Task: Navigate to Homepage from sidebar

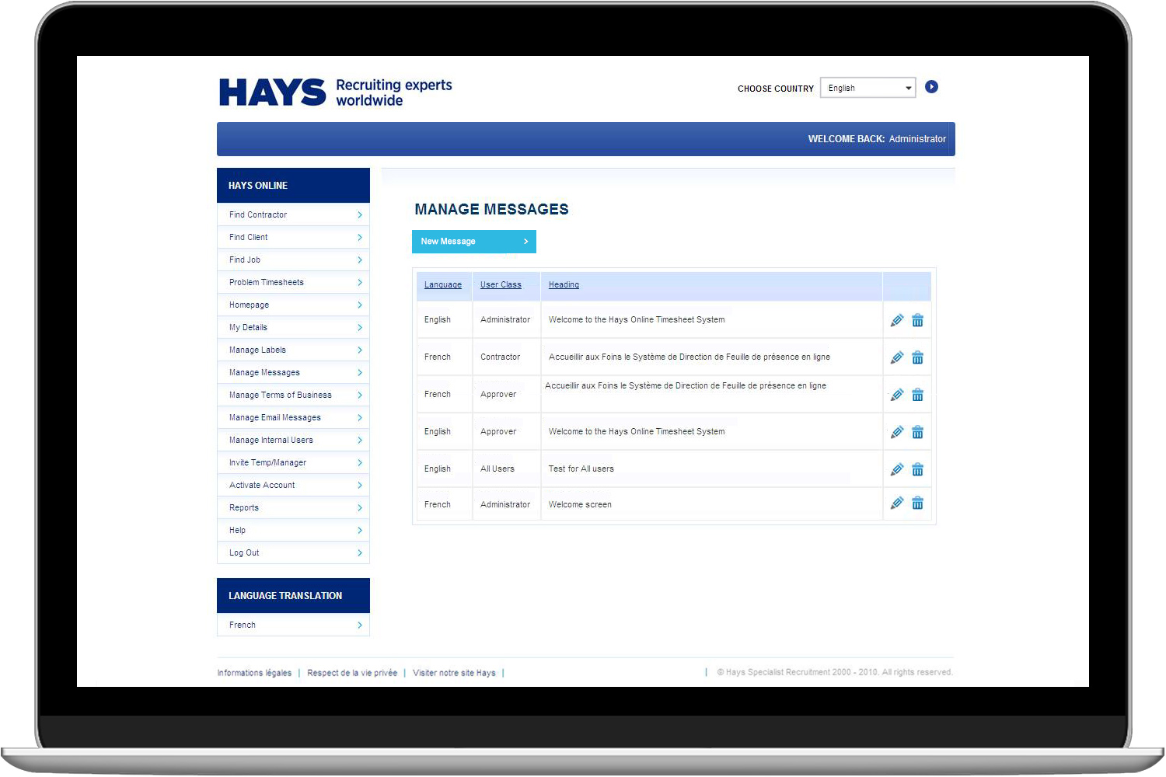Action: point(293,305)
